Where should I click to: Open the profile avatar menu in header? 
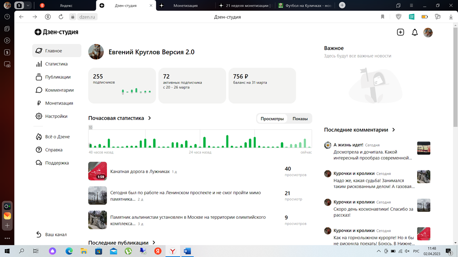click(x=428, y=33)
